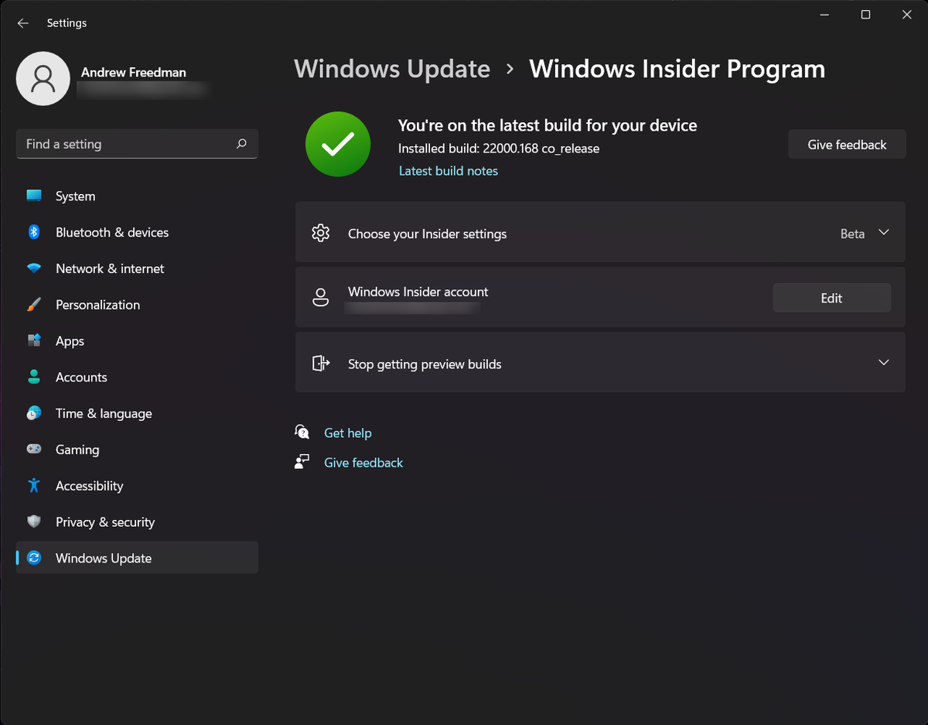Click the Network & internet icon

pos(34,268)
